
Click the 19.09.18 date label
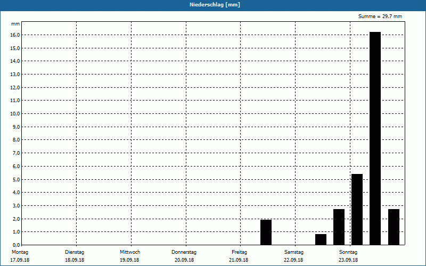(x=129, y=260)
